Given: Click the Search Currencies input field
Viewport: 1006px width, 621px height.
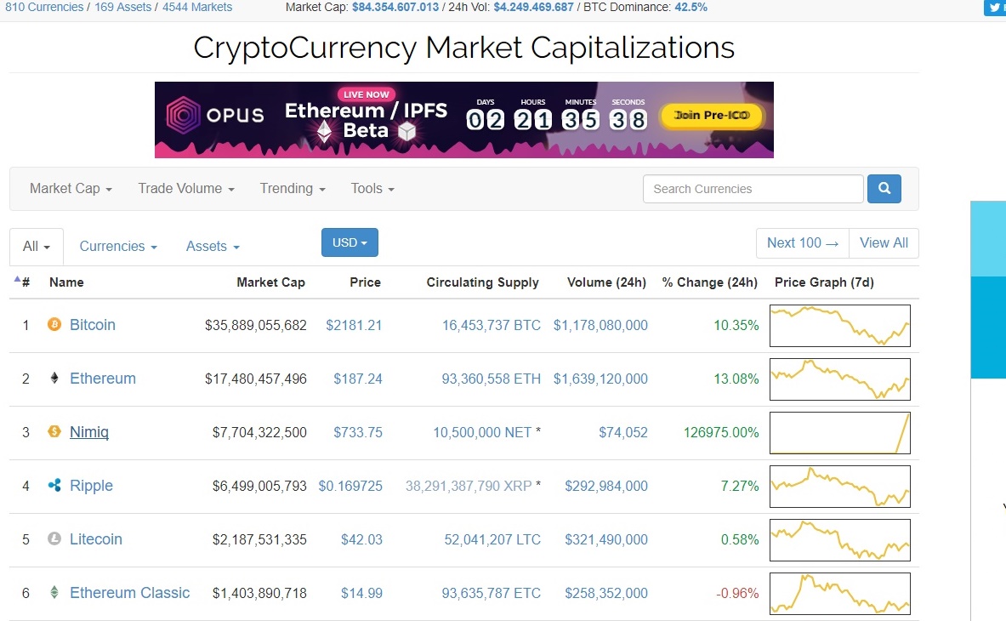Looking at the screenshot, I should click(752, 188).
